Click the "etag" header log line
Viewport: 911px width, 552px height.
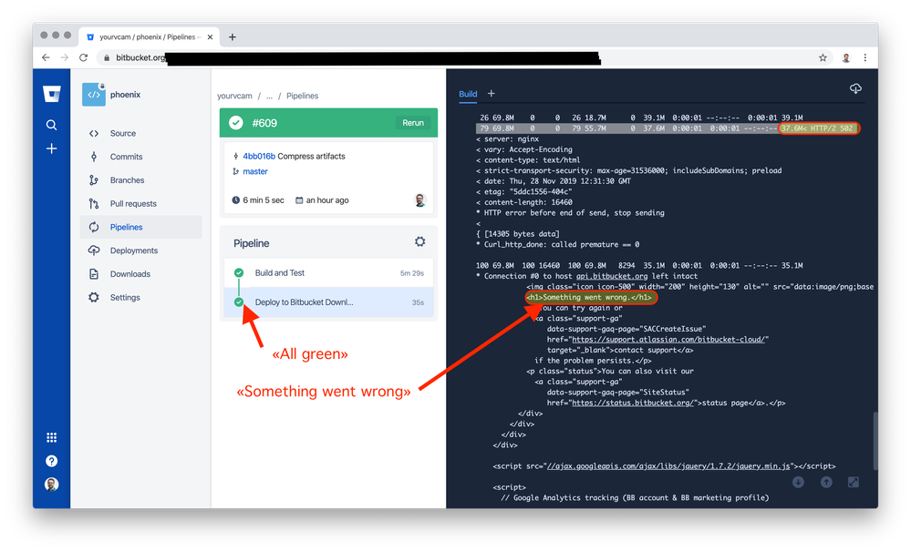click(524, 191)
